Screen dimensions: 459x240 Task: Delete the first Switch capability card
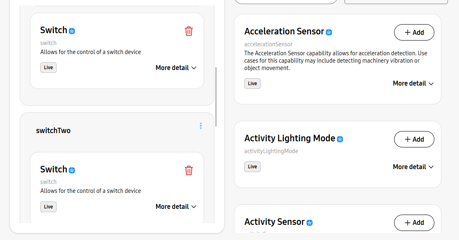click(189, 31)
